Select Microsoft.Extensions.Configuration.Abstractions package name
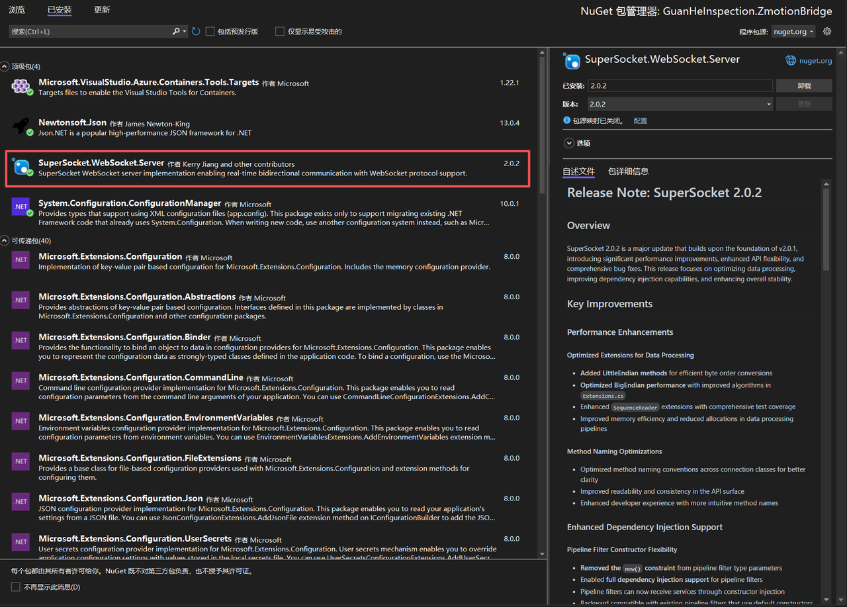847x607 pixels. [137, 297]
